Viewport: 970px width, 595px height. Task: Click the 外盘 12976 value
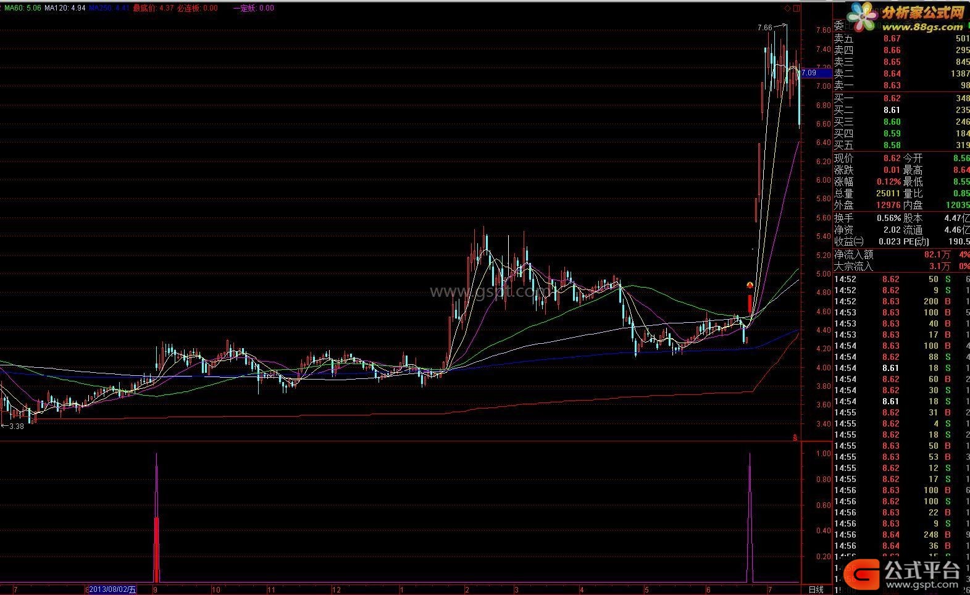888,205
